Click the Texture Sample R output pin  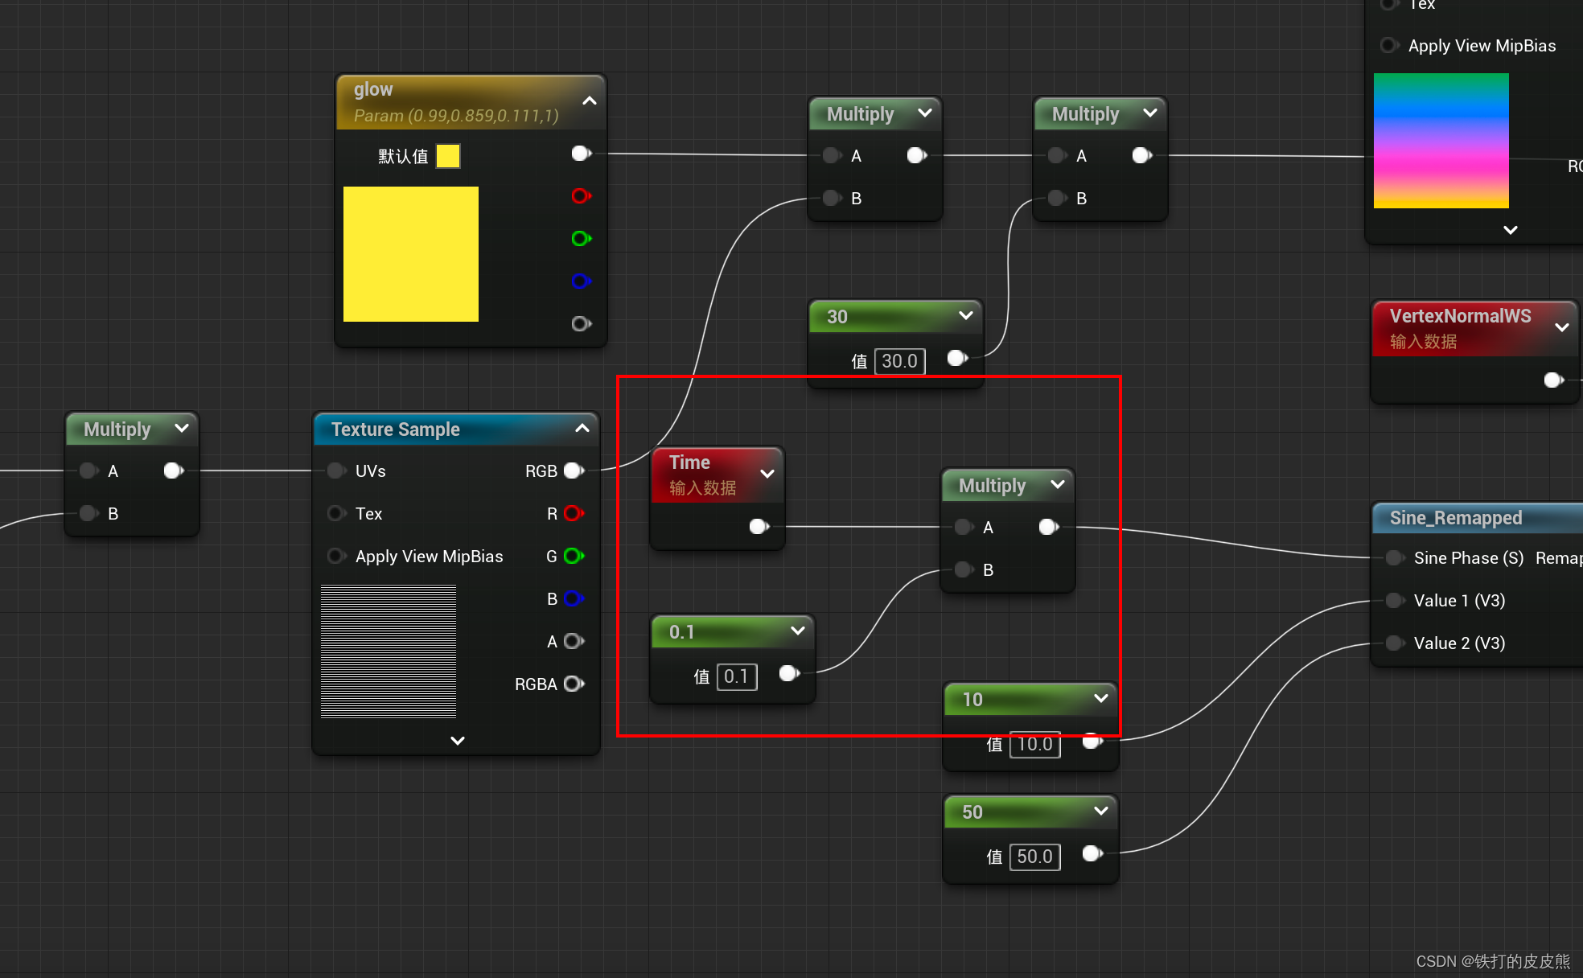(x=574, y=514)
